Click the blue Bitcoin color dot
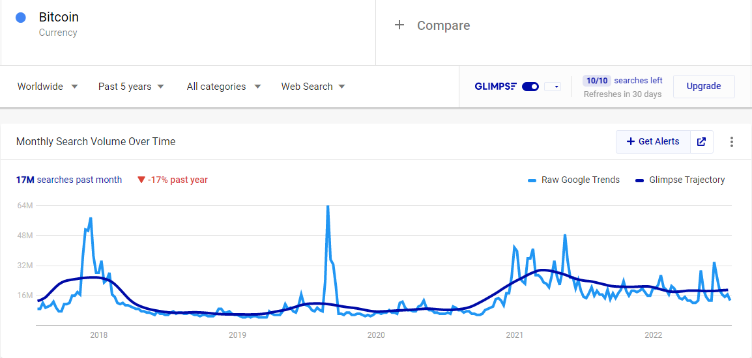Screen dimensions: 752x358 [21, 18]
